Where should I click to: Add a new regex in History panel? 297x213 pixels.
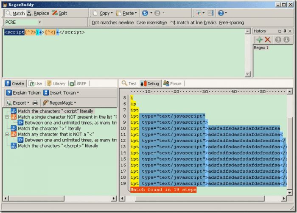(259, 39)
